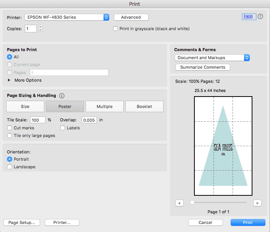This screenshot has height=232, width=270.
Task: Select the Multiple sizing option
Action: click(x=104, y=106)
